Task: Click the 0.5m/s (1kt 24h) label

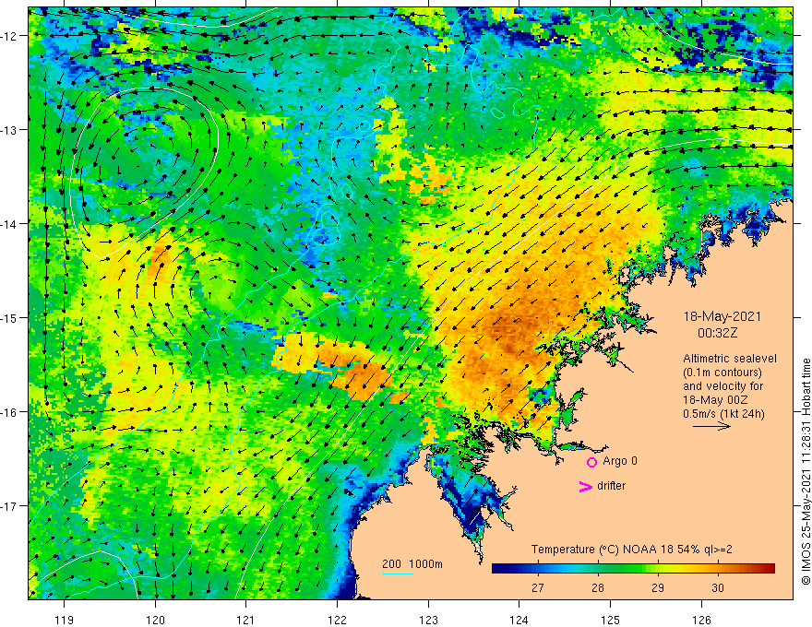Action: click(723, 414)
